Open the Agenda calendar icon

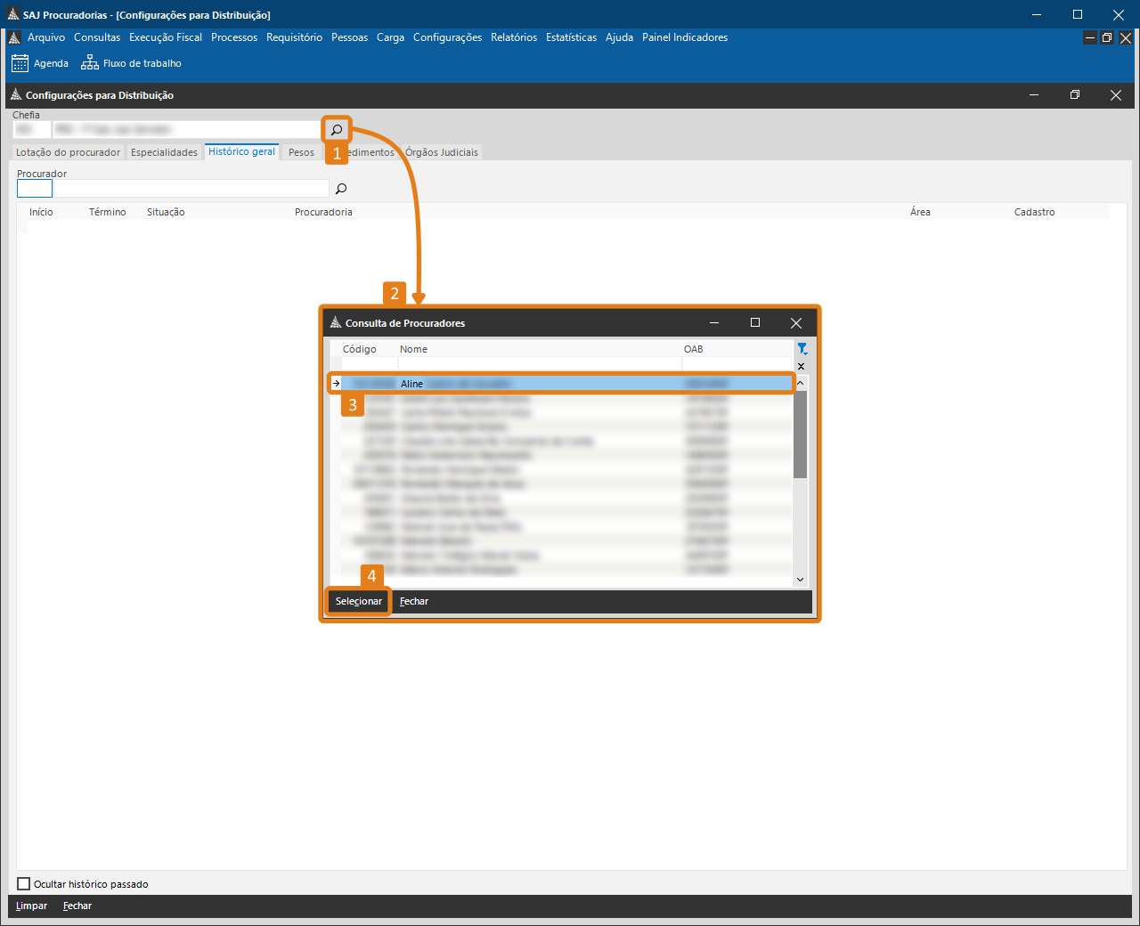pos(20,63)
